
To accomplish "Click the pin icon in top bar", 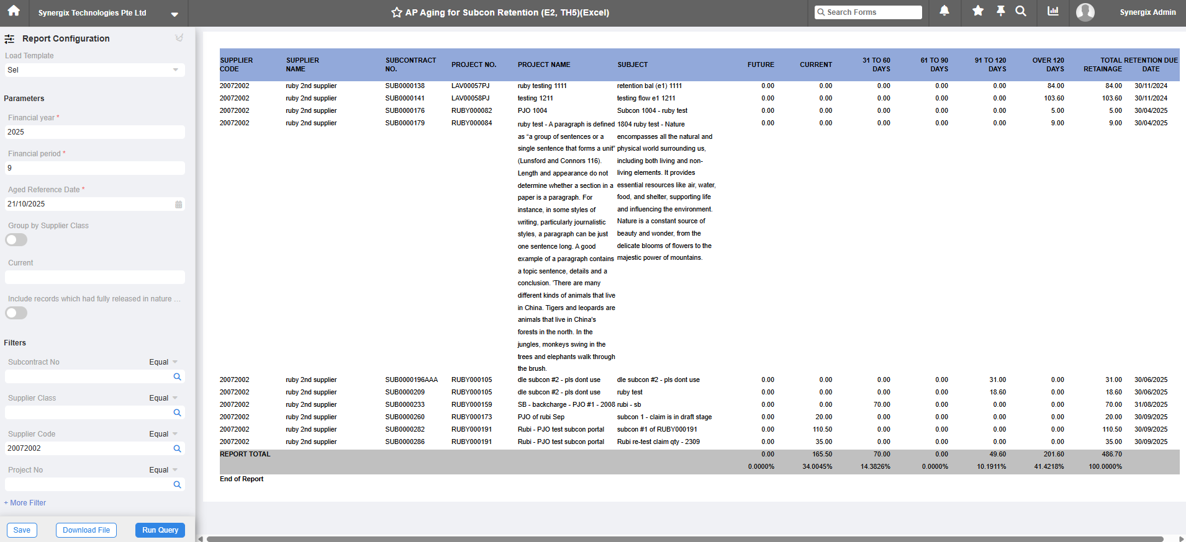I will [1001, 11].
